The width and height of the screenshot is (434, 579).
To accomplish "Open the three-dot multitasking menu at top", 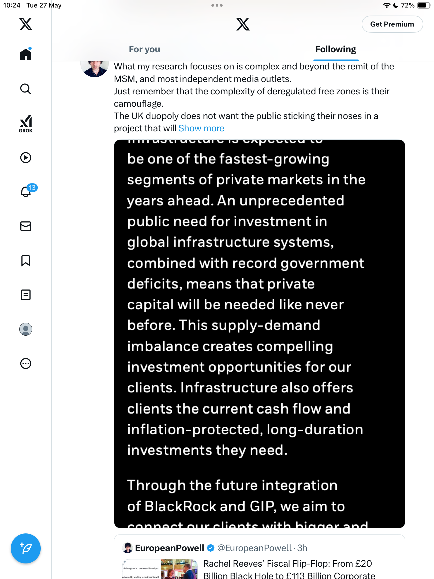I will 217,5.
